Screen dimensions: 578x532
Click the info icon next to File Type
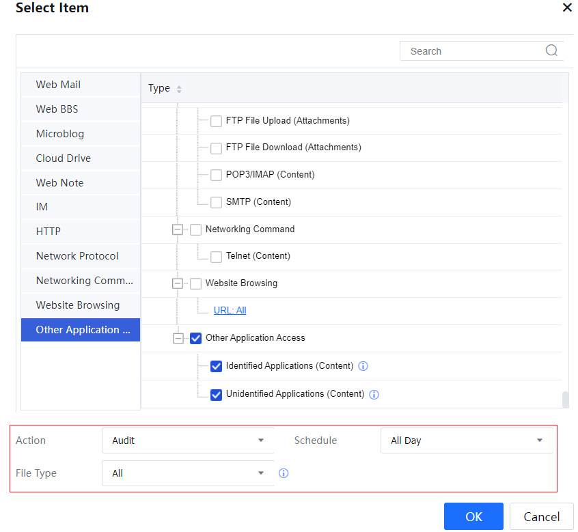click(x=284, y=473)
